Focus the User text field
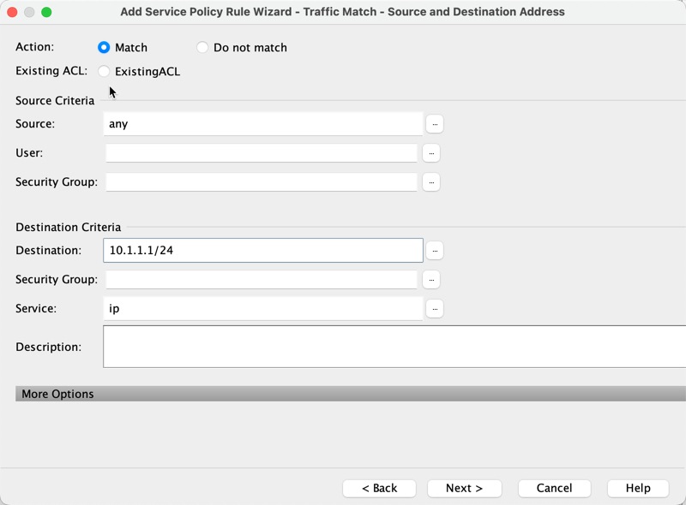The image size is (686, 505). [261, 153]
